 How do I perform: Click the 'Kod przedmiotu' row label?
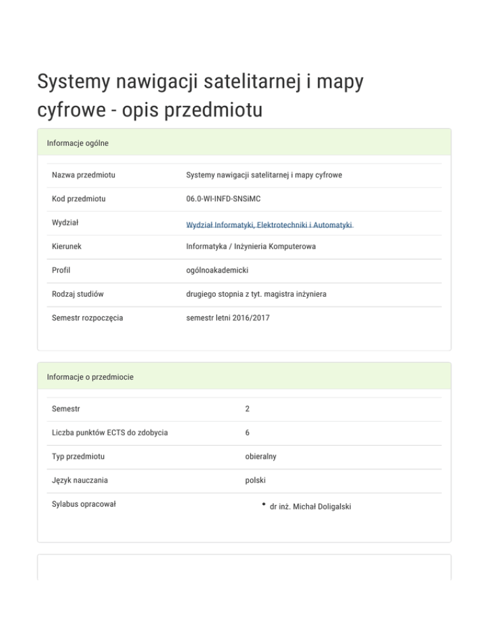coord(79,199)
